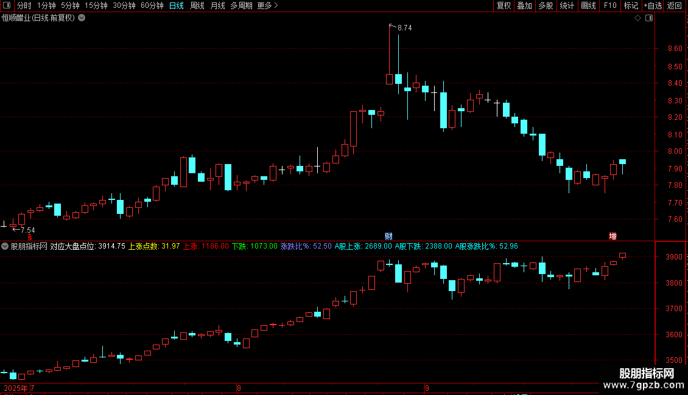Click the 下跌 1073.00 readout
Viewport: 688px width, 395px height.
[254, 246]
